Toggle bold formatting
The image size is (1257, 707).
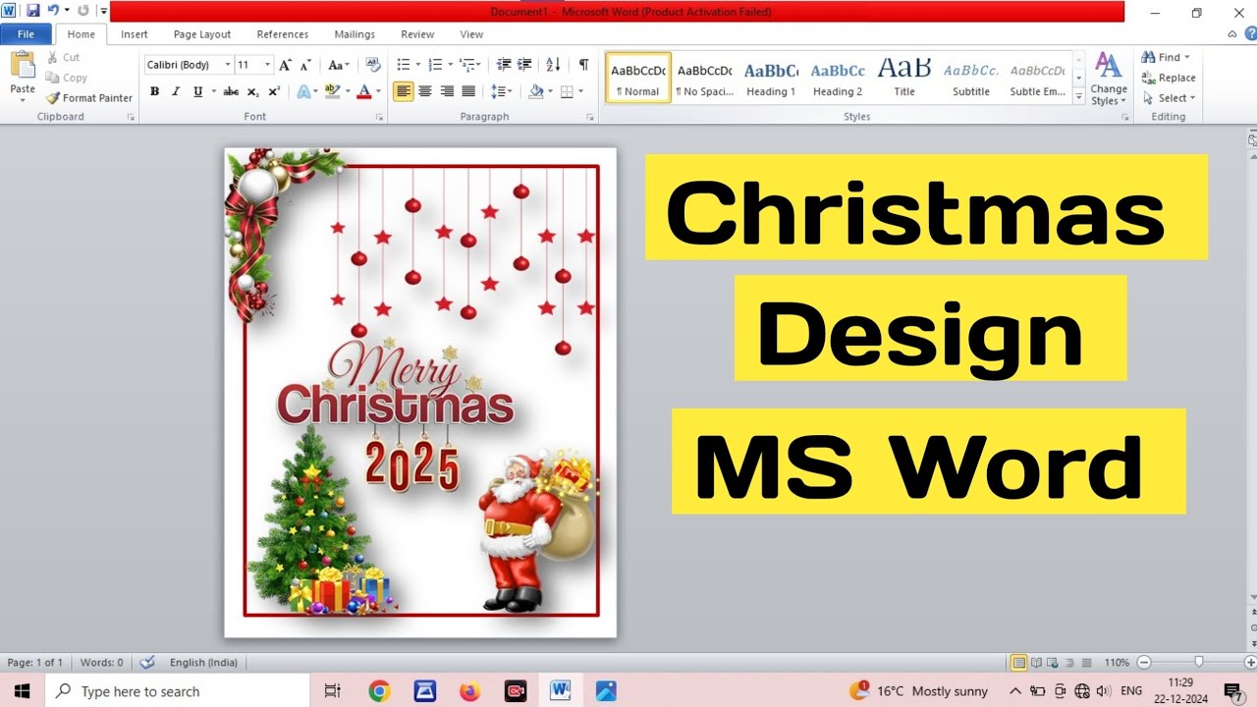154,91
